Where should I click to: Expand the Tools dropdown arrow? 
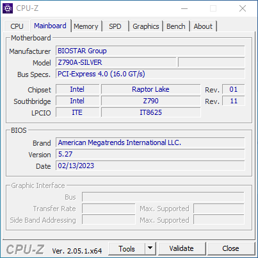click(150, 249)
